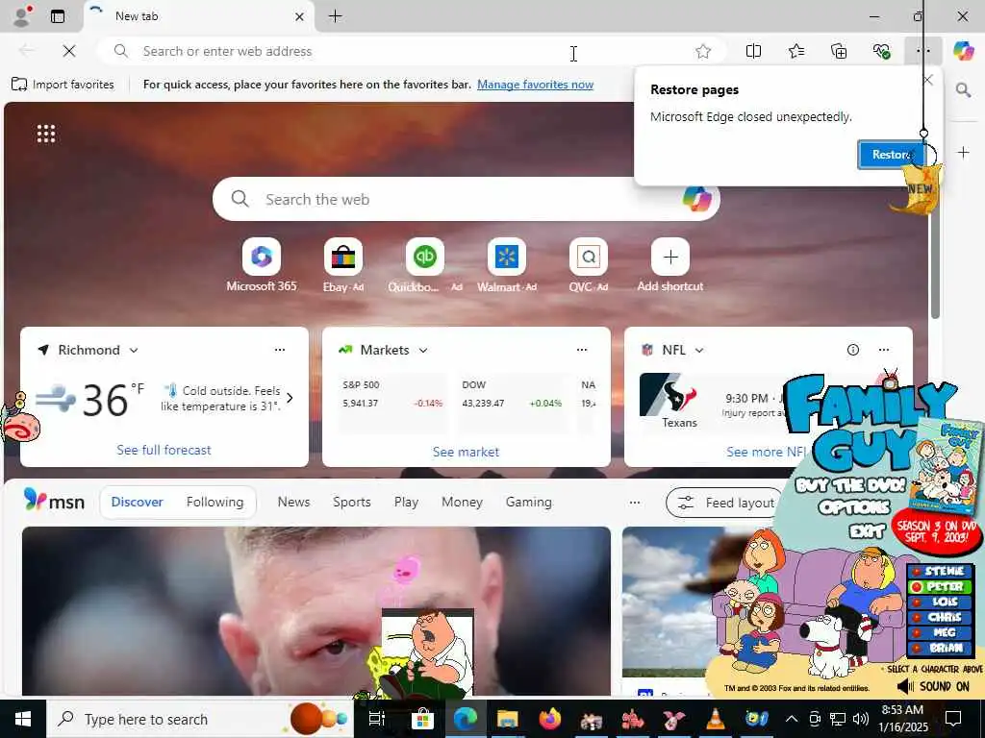
Task: Open sidebar search icon
Action: click(x=963, y=90)
